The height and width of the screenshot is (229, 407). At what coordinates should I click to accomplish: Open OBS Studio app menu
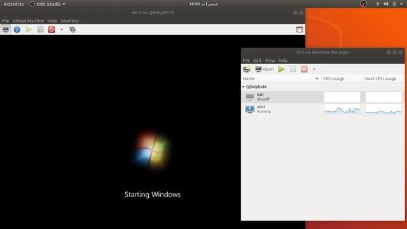(47, 4)
